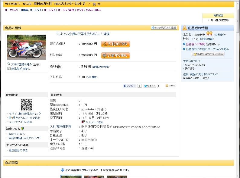Click 友だちにメールを送る mail link
This screenshot has width=240, height=178.
coord(28,118)
